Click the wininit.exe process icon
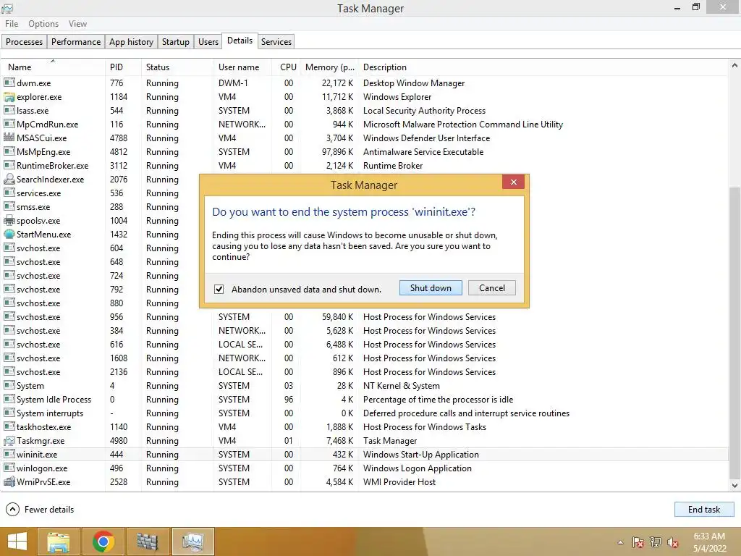The image size is (741, 556). pyautogui.click(x=9, y=455)
